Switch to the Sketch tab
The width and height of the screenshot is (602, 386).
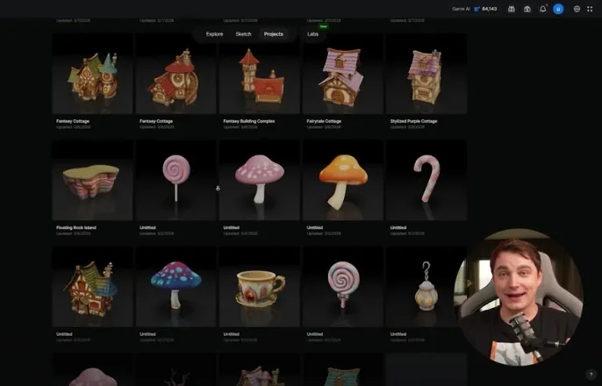(243, 34)
